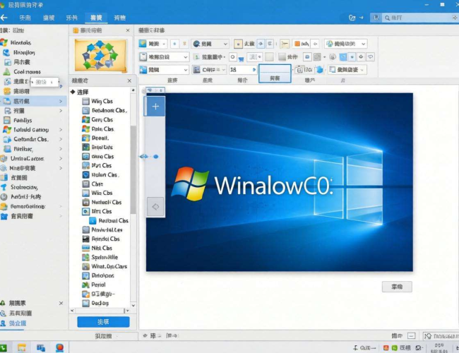Click the shield icon beside Holart Cbs
The height and width of the screenshot is (353, 459).
pos(85,175)
